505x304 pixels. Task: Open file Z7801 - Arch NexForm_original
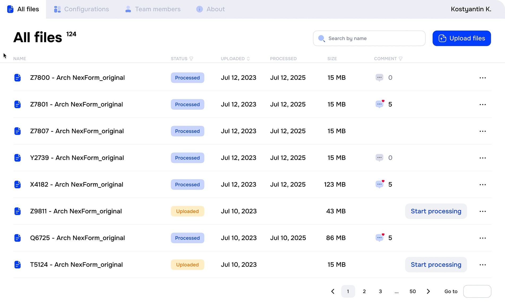click(x=76, y=104)
